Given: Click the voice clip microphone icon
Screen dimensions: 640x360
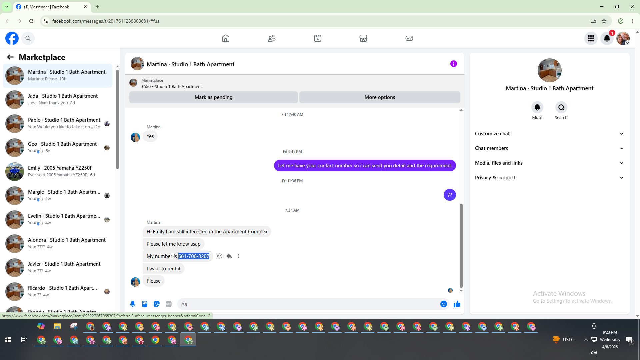Looking at the screenshot, I should [133, 304].
